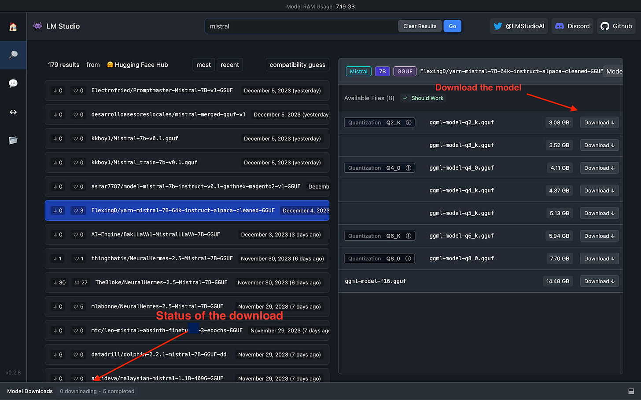Select AI-Engine/BakLLaVA1-MistralLLaVA-7B-GGUF result
This screenshot has width=641, height=400.
[x=187, y=234]
